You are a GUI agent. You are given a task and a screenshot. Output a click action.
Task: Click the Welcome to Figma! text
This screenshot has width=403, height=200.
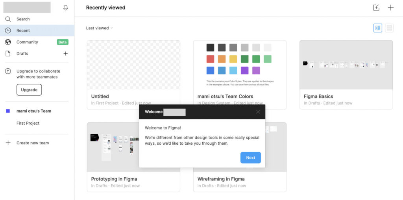[x=163, y=128]
